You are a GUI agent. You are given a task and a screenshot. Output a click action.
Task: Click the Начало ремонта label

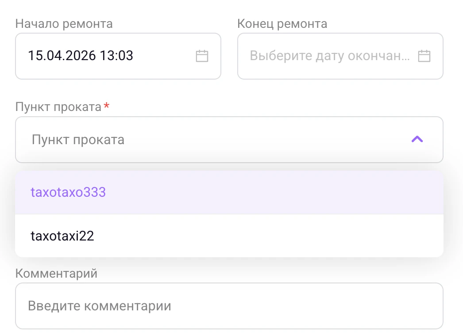64,23
